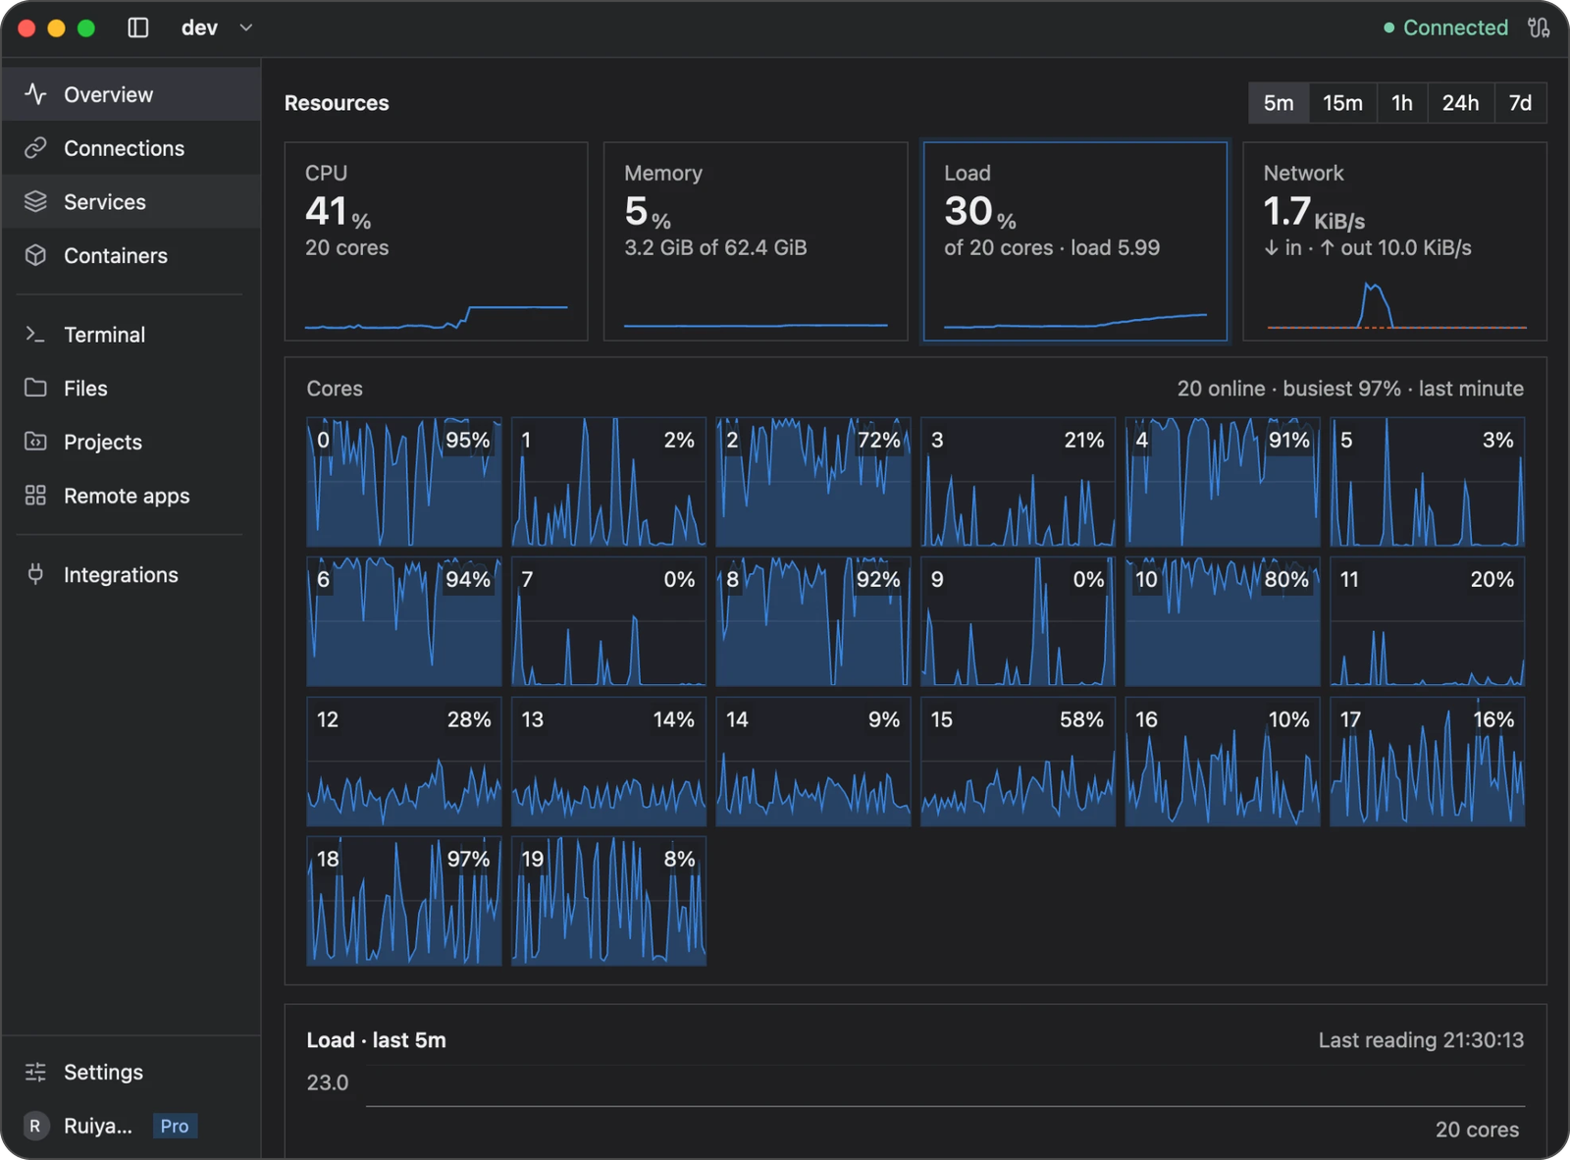The width and height of the screenshot is (1570, 1160).
Task: Click core 1 chart at 2%
Action: 608,482
